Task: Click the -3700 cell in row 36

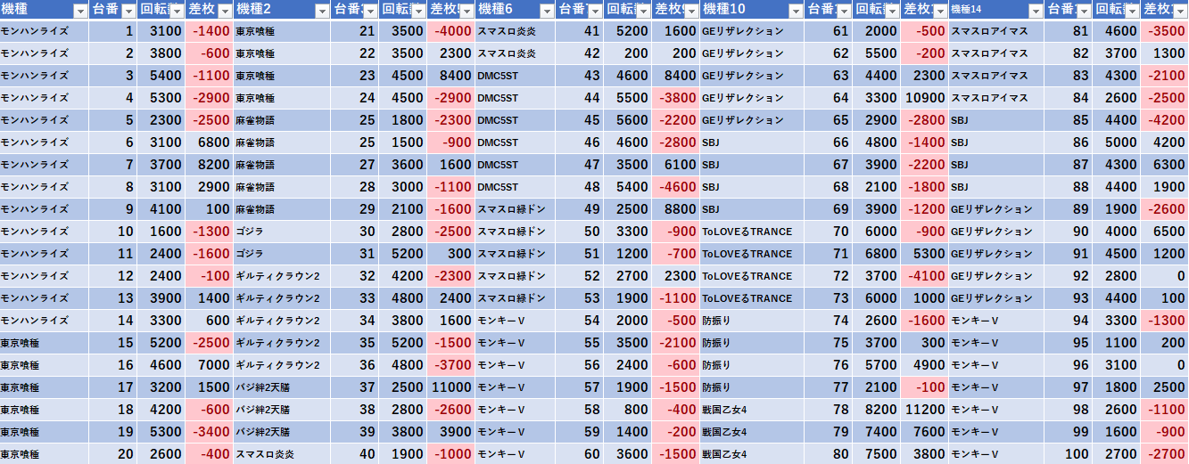Action: pyautogui.click(x=450, y=365)
